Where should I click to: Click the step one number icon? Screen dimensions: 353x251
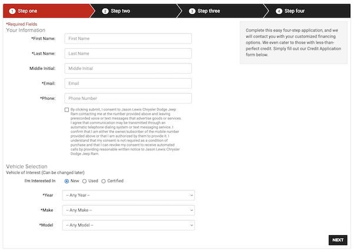12,11
